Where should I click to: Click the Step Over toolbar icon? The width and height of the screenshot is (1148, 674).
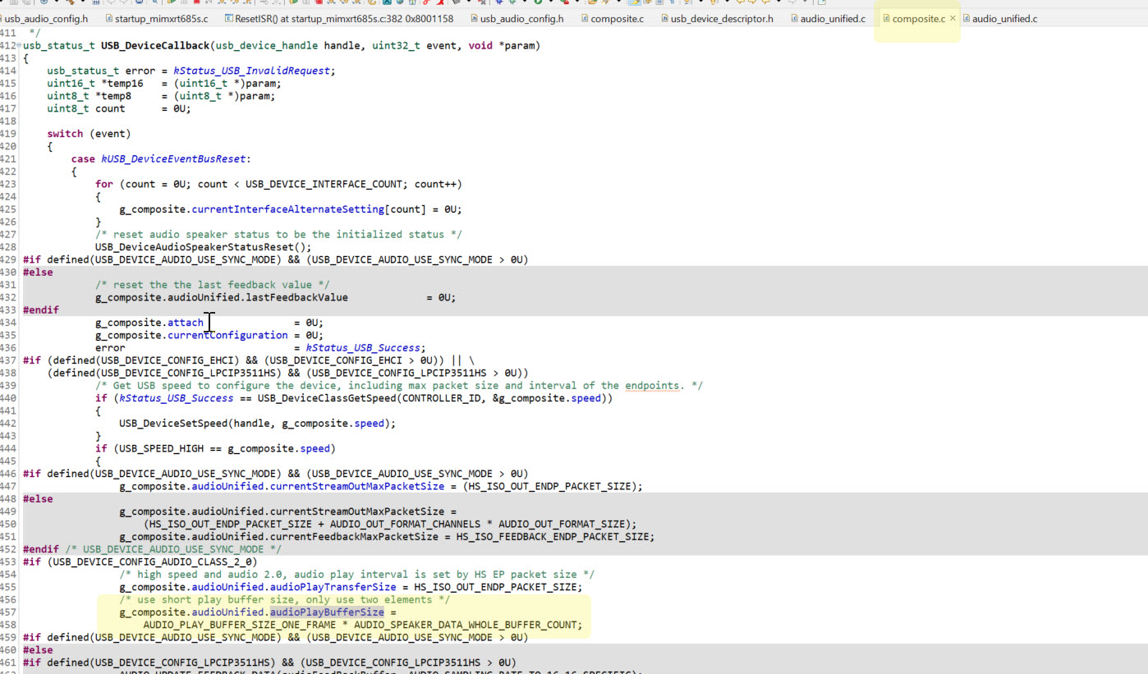(x=236, y=4)
